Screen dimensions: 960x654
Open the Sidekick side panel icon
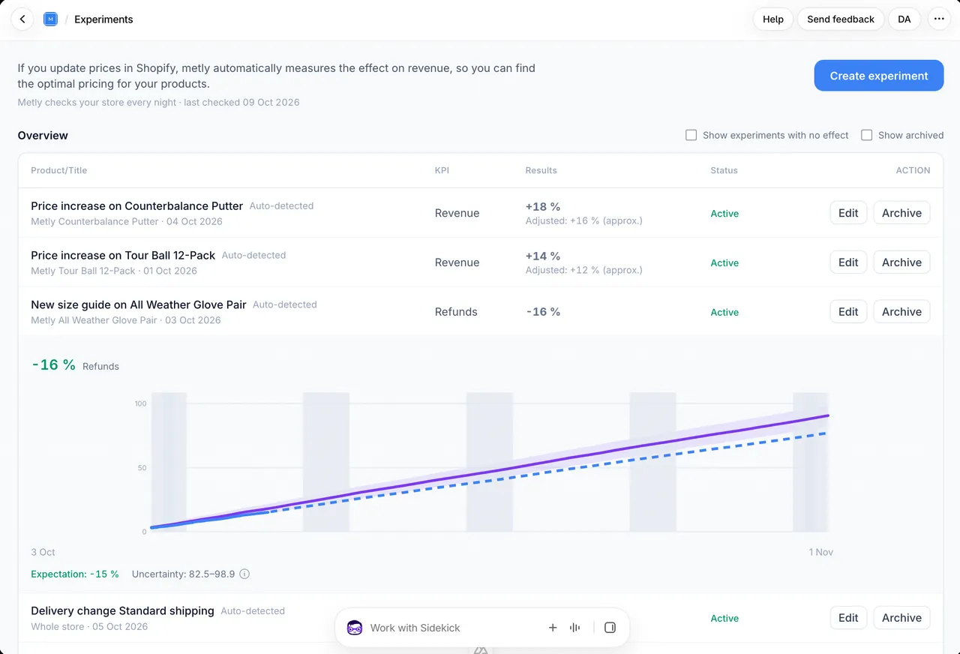[610, 628]
